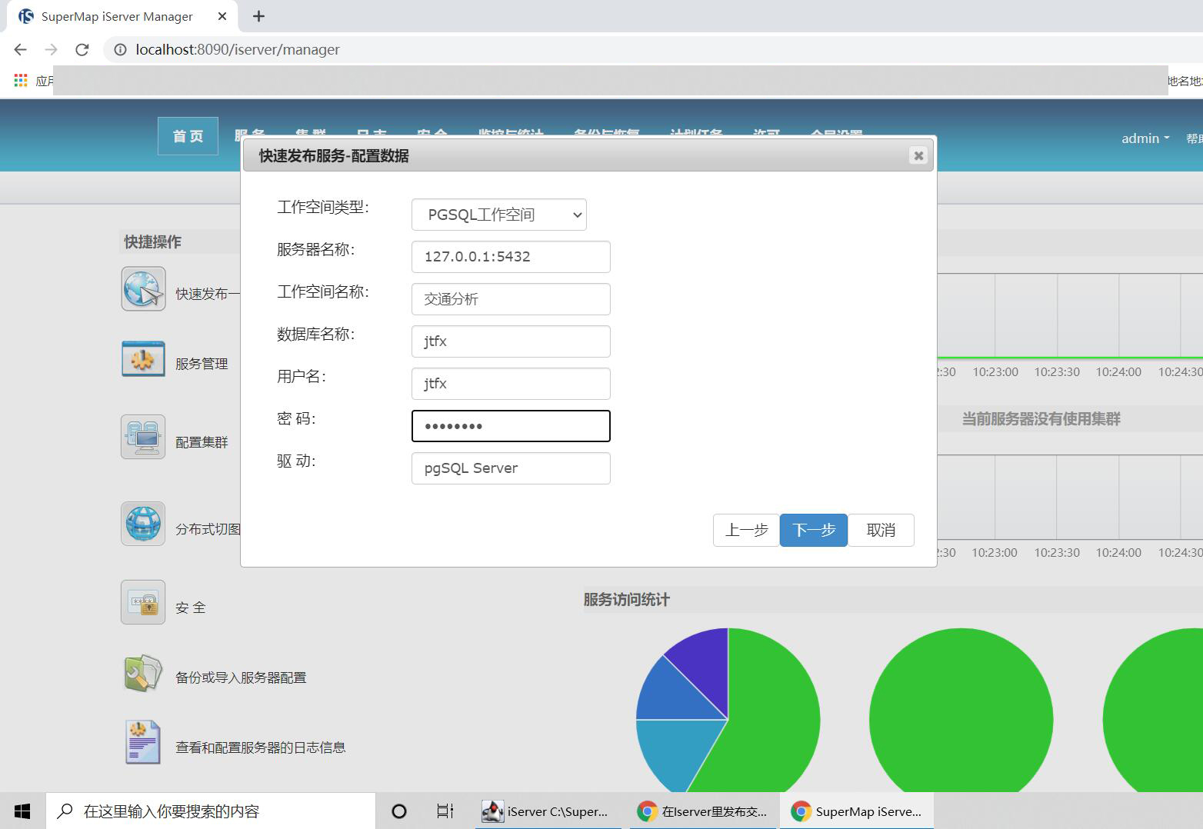Focus the server name field 127.0.0.1:5432

pos(511,257)
